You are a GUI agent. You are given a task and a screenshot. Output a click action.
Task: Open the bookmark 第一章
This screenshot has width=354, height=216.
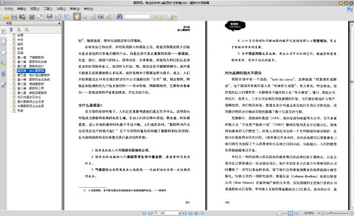(x=31, y=57)
